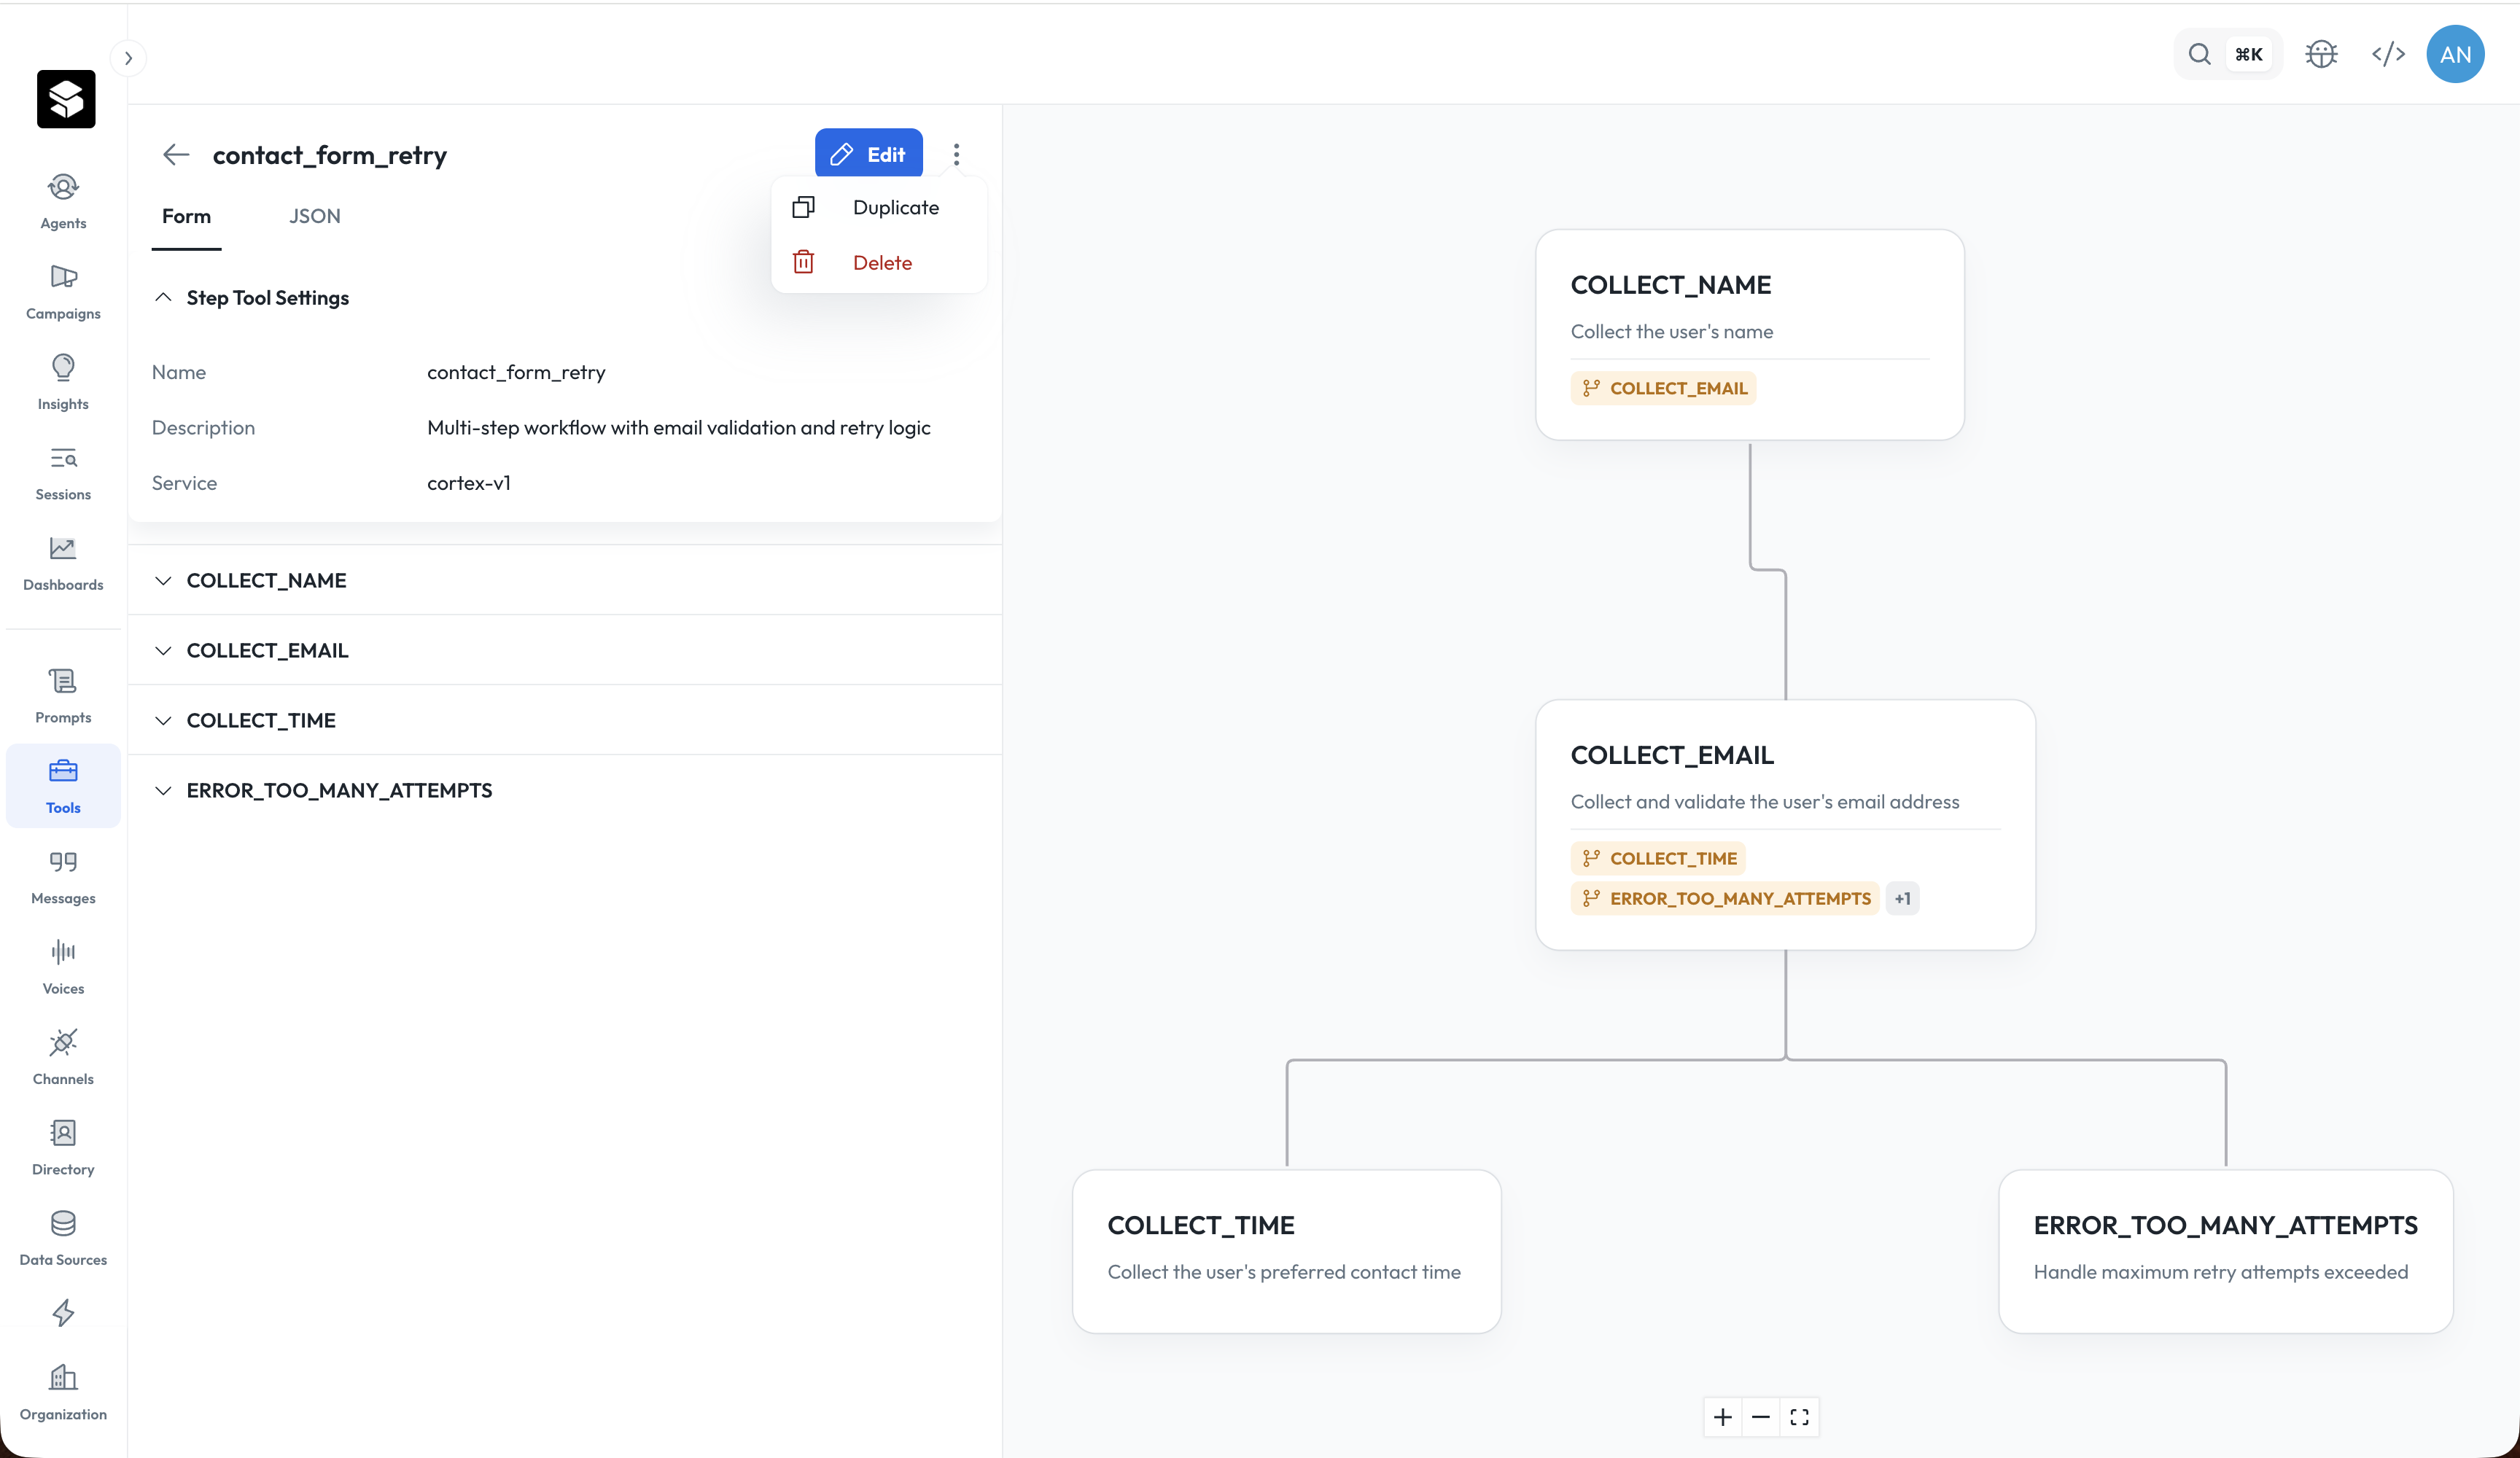
Task: Select Insights from the sidebar
Action: point(62,381)
